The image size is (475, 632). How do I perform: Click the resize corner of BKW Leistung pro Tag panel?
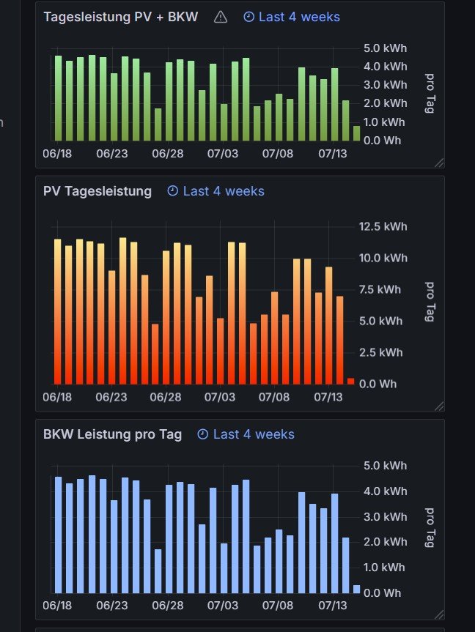[439, 614]
